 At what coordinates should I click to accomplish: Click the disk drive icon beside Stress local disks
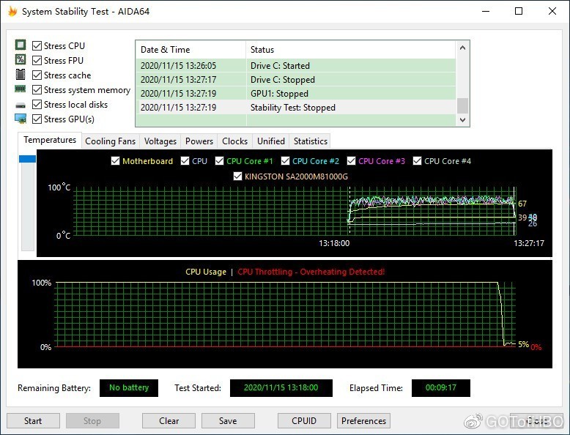point(21,105)
